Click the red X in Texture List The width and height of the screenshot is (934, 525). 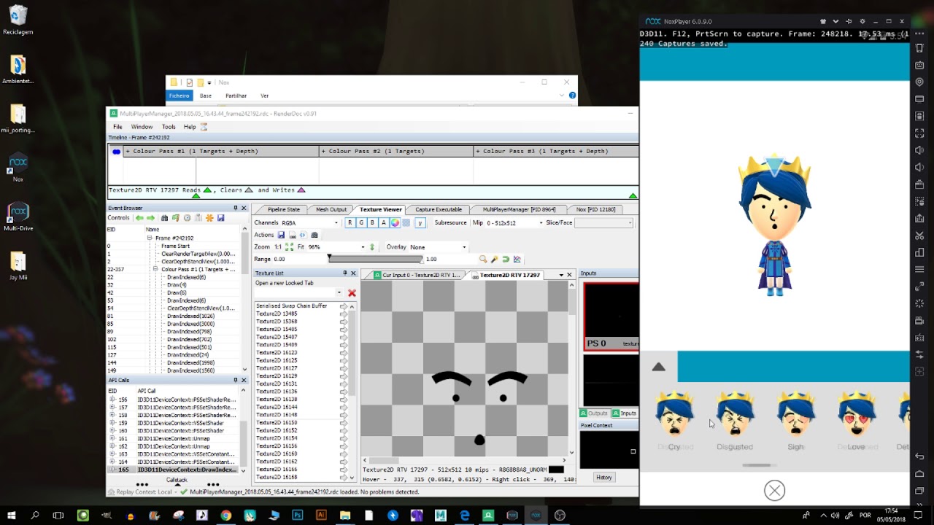(x=352, y=293)
